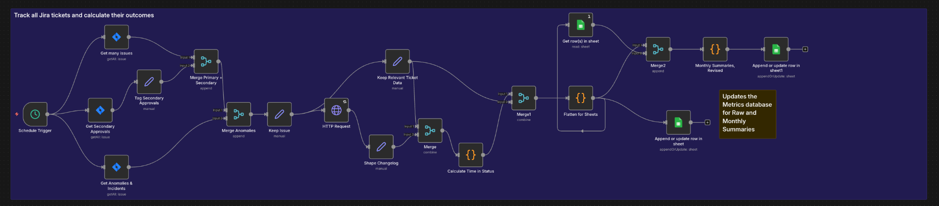Select the Merge Anomalies node
The width and height of the screenshot is (939, 206).
tap(238, 114)
